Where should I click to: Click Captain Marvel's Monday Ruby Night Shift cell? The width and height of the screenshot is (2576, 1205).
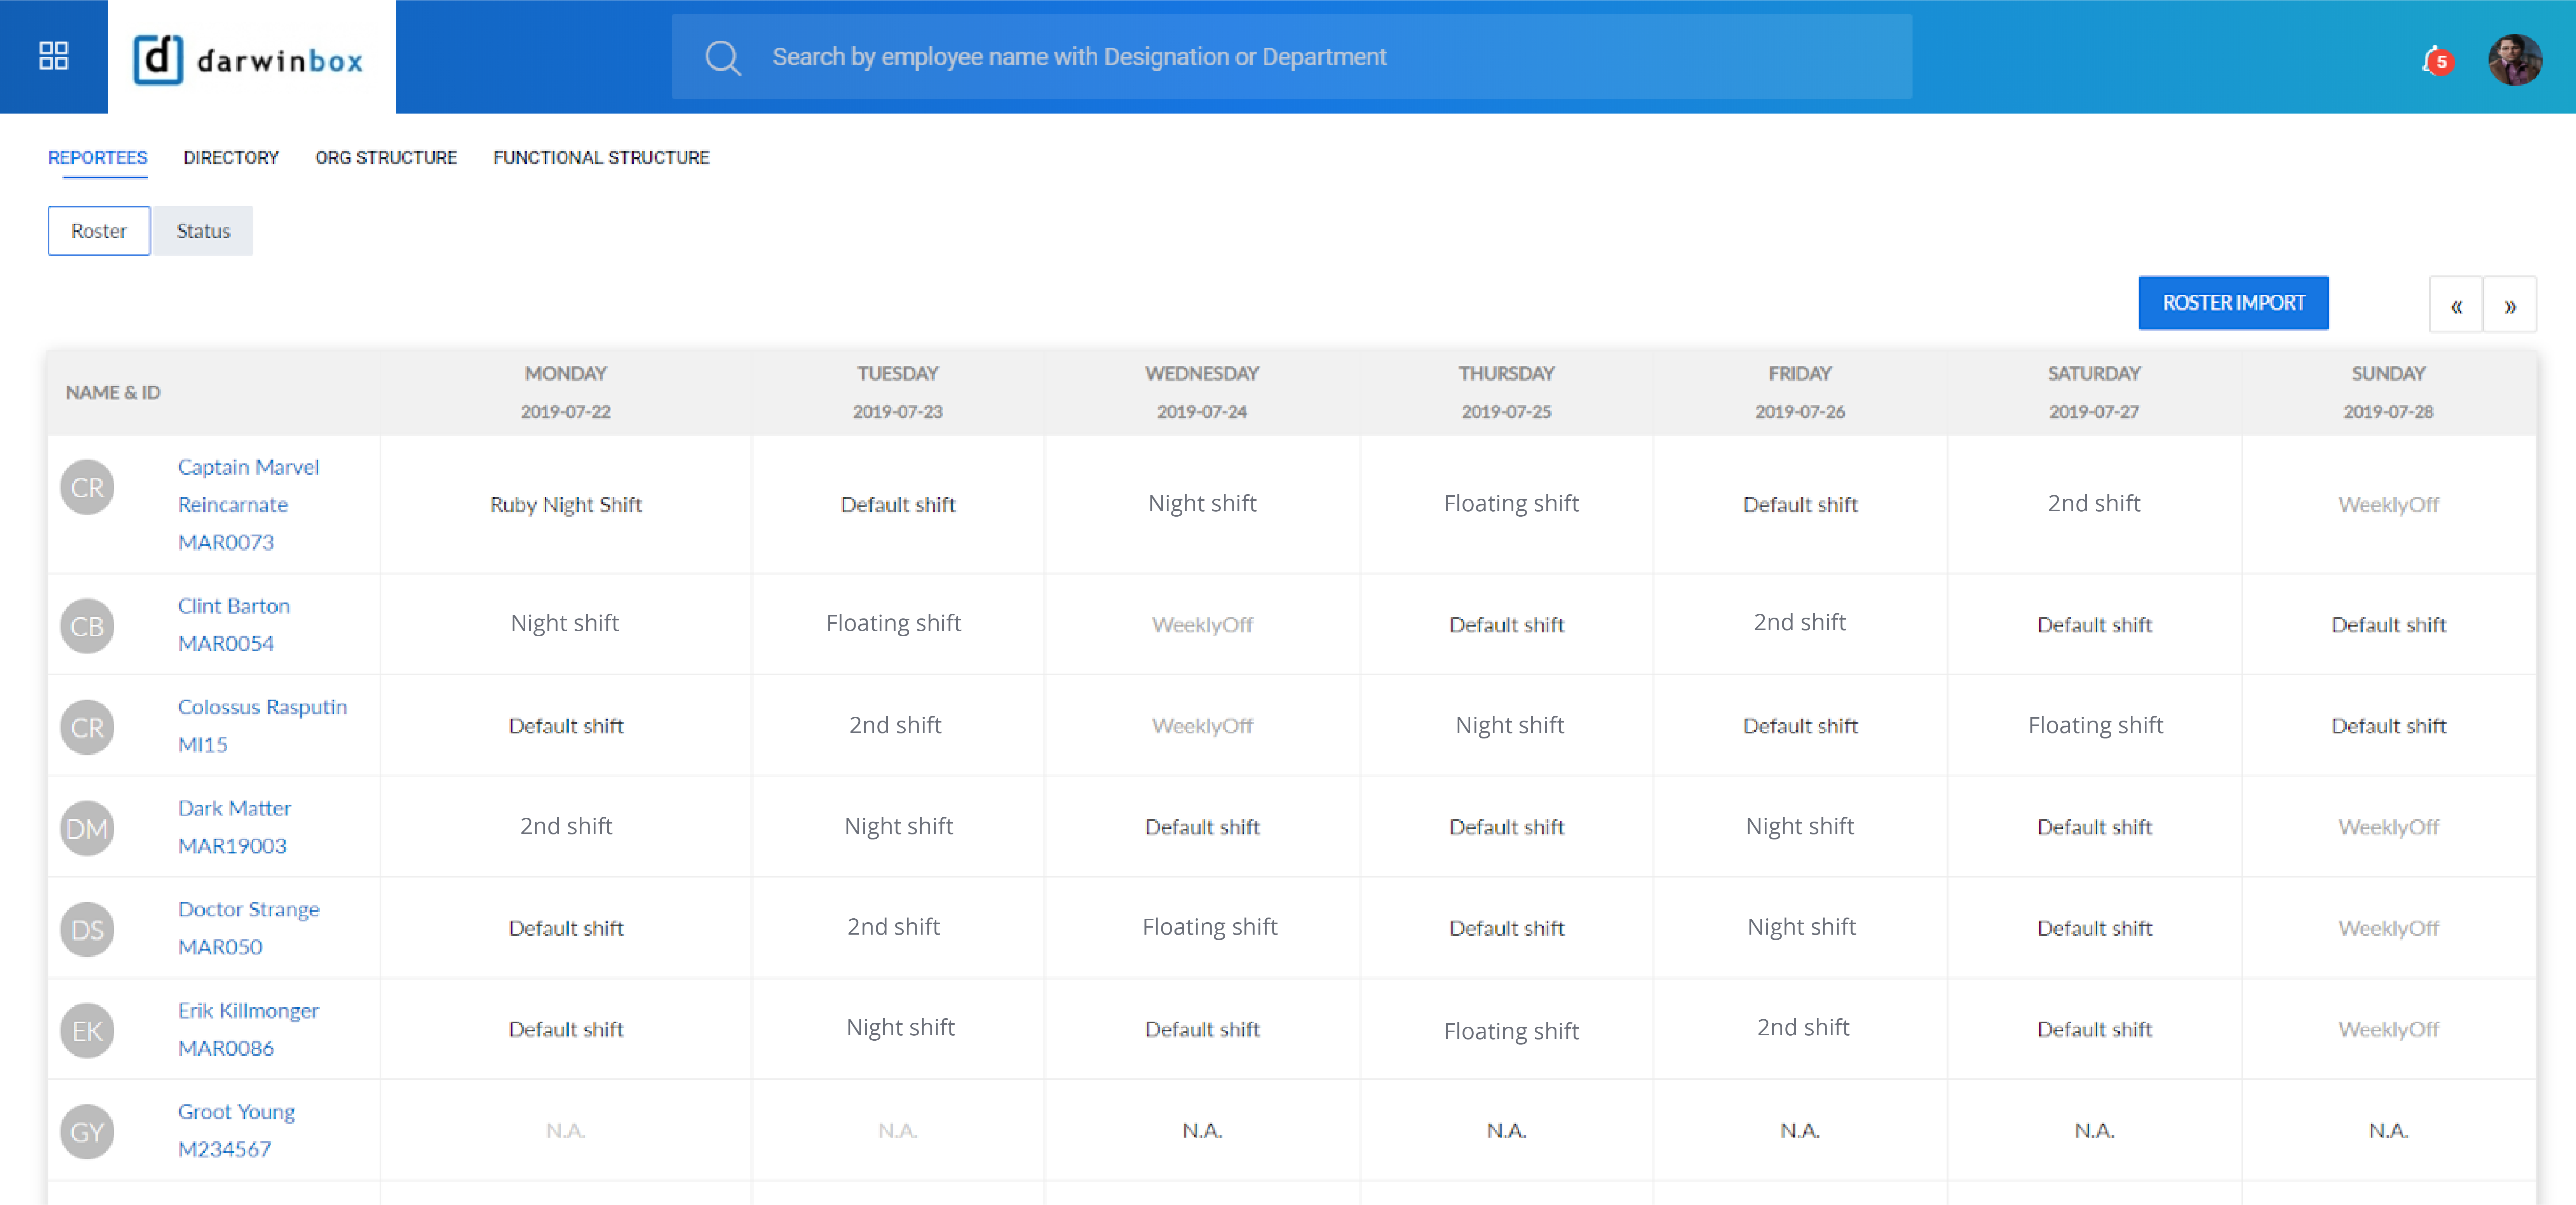565,504
